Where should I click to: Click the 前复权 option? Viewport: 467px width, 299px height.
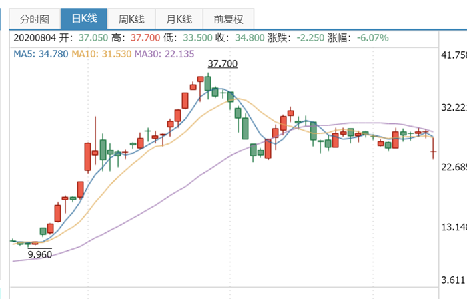click(228, 19)
